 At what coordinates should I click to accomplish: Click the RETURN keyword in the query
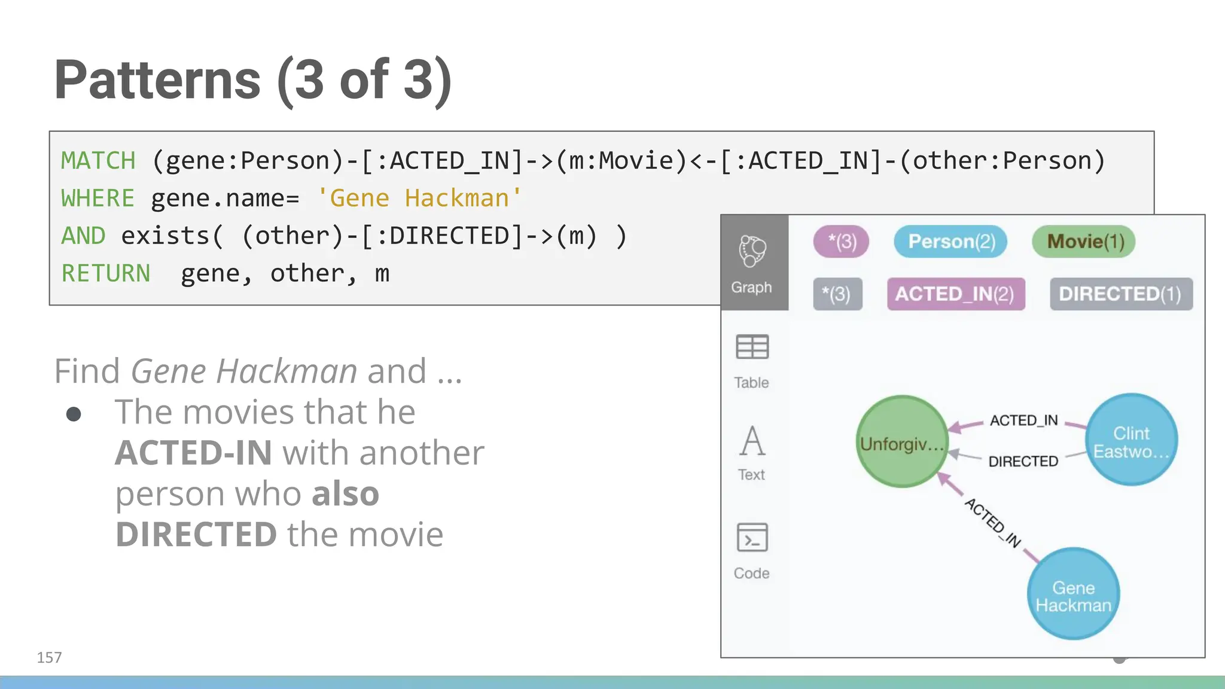(105, 273)
